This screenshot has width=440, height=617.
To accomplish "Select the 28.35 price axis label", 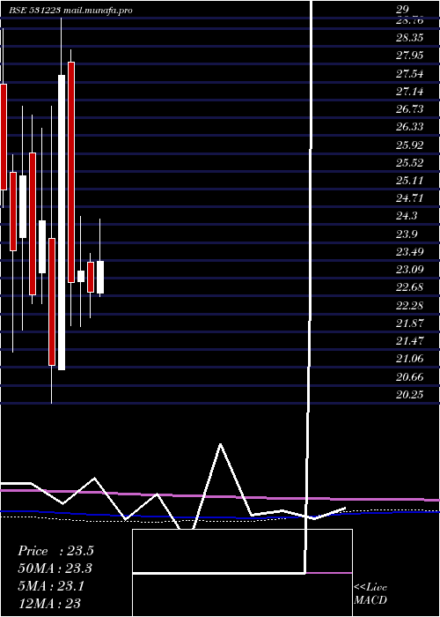I will pyautogui.click(x=410, y=38).
